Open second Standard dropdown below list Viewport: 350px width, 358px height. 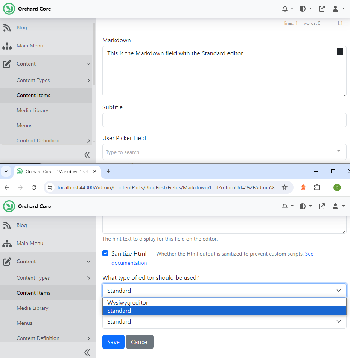(224, 322)
